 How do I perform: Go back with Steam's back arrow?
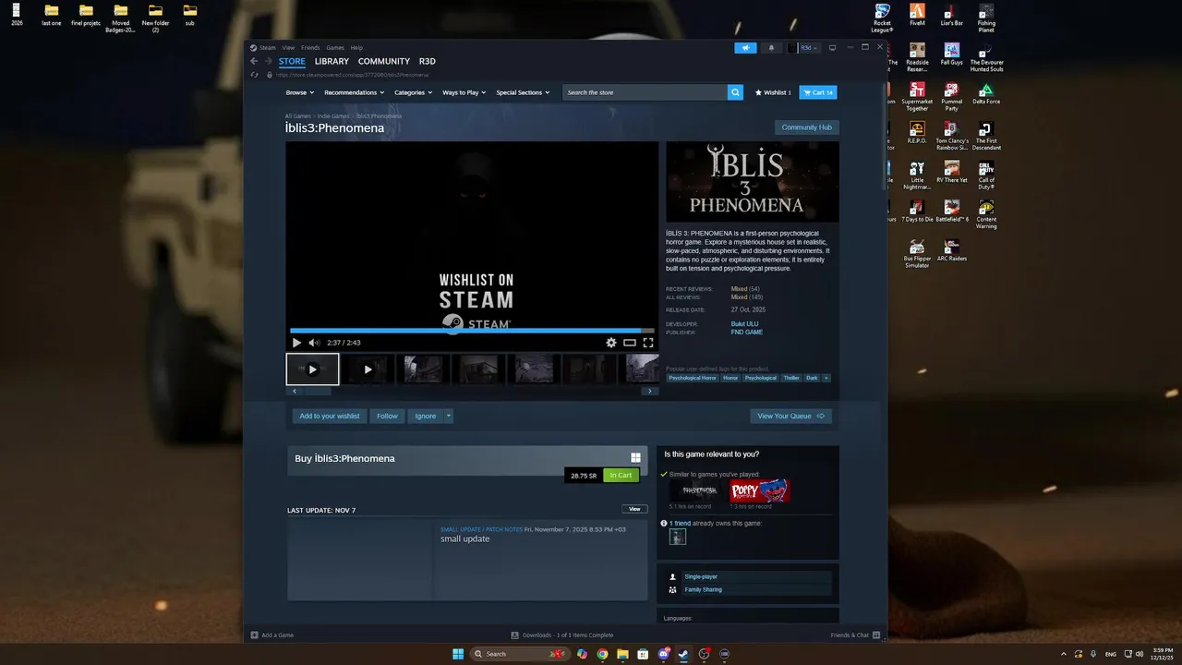[255, 62]
